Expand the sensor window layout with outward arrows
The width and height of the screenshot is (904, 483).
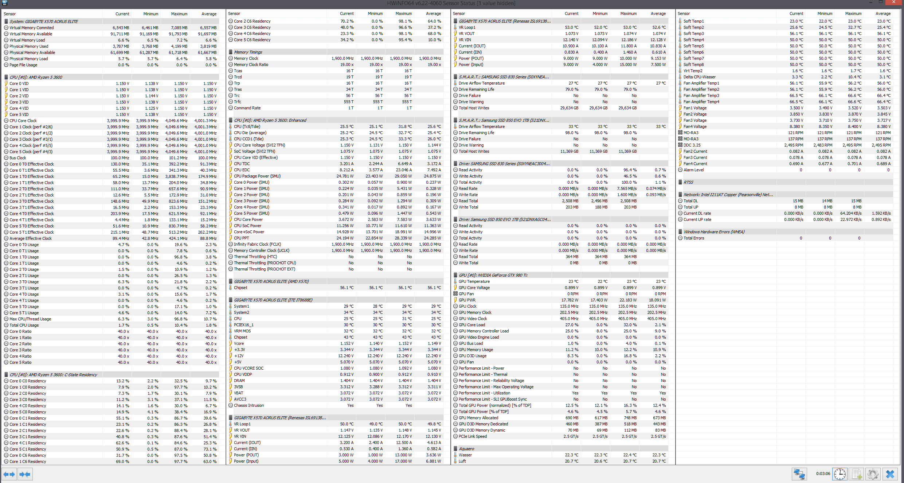[x=9, y=474]
